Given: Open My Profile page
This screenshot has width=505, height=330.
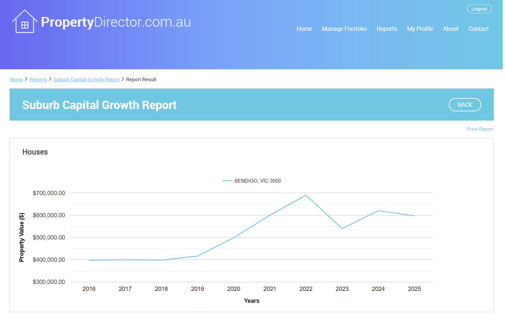Looking at the screenshot, I should [420, 29].
